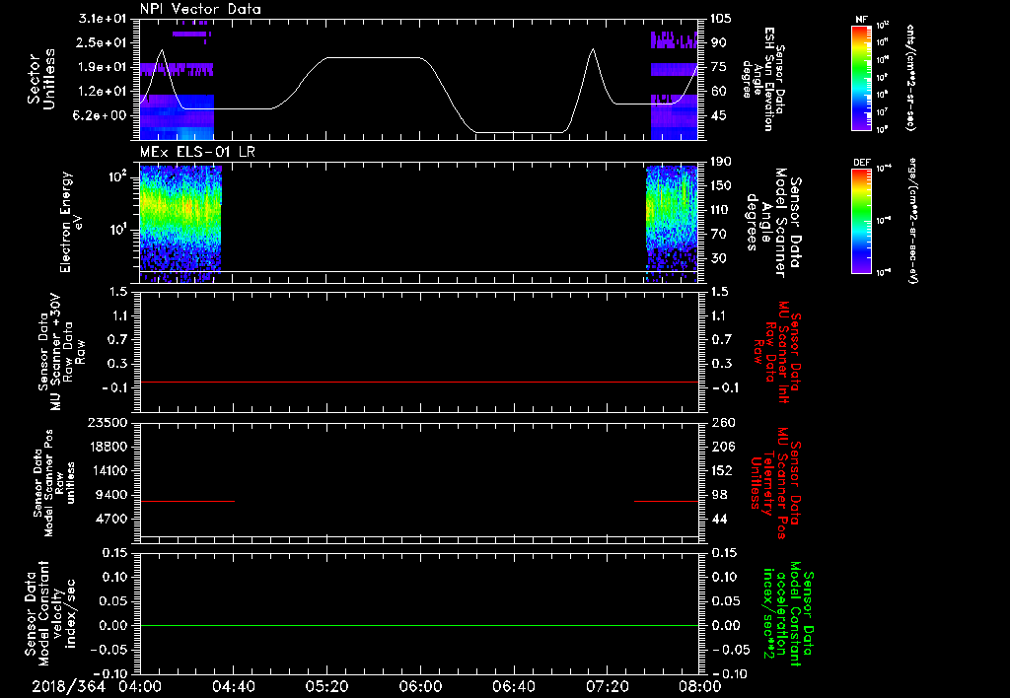Click the "2018/364" date label
Image resolution: width=1010 pixels, height=698 pixels.
69,686
